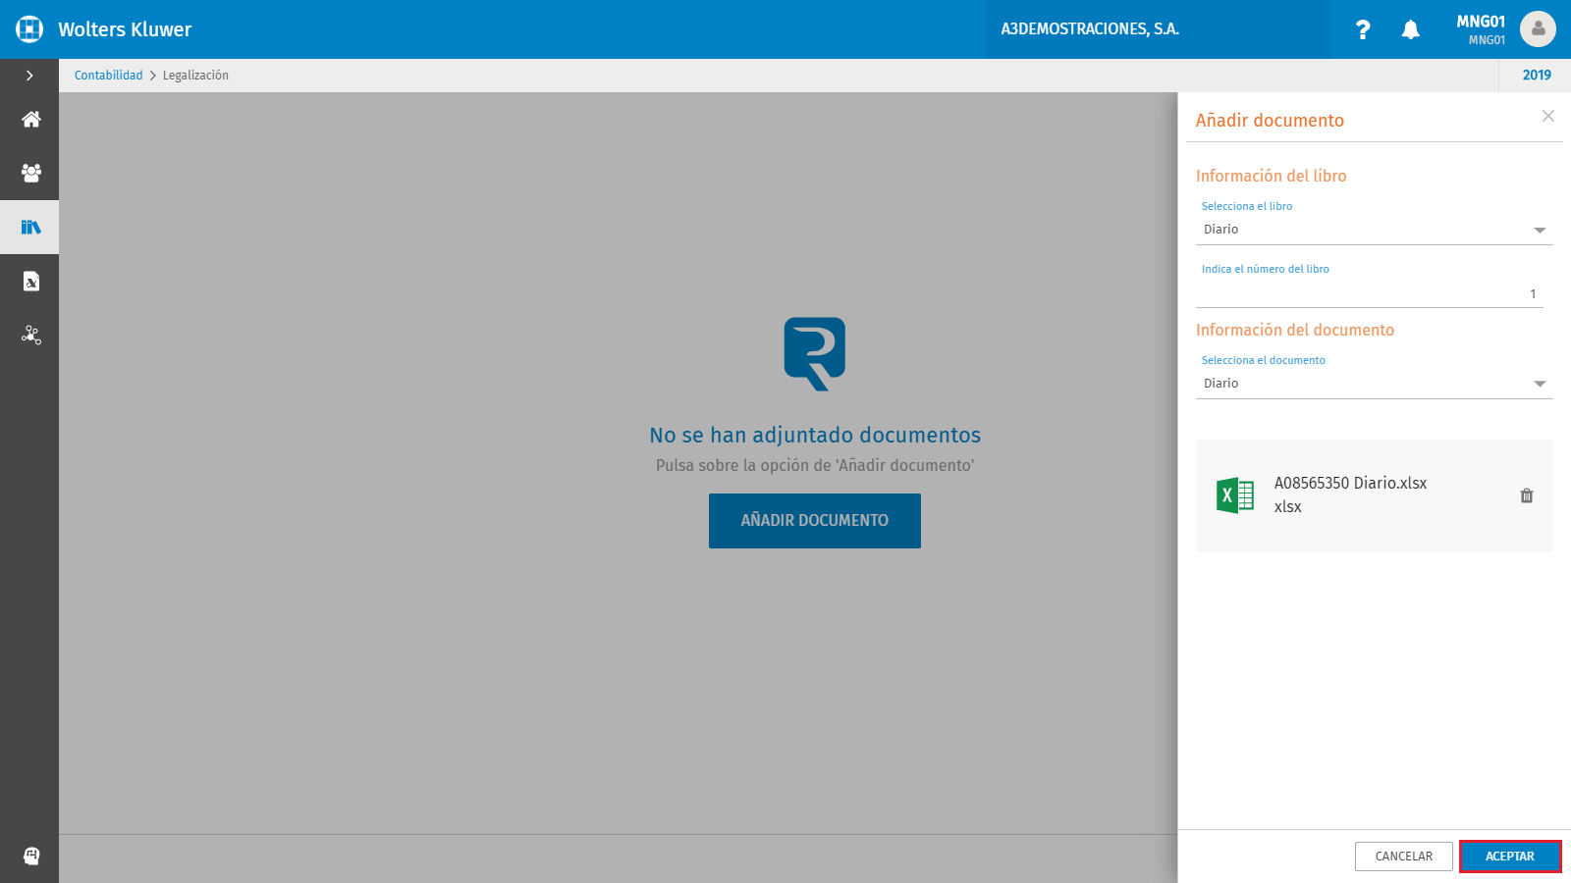
Task: Open the 'Selecciona el documento' dropdown
Action: [x=1375, y=384]
